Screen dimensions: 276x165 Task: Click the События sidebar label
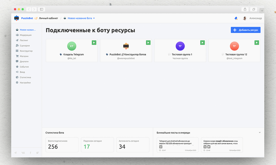click(24, 67)
